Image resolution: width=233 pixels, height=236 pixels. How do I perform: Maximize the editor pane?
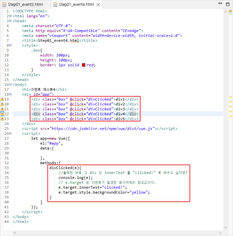[228, 4]
